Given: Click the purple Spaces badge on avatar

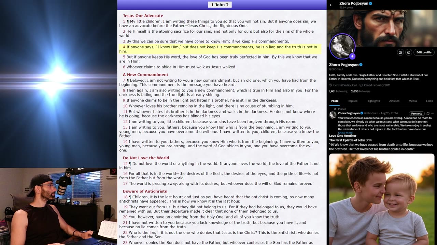Looking at the screenshot, I should click(352, 56).
